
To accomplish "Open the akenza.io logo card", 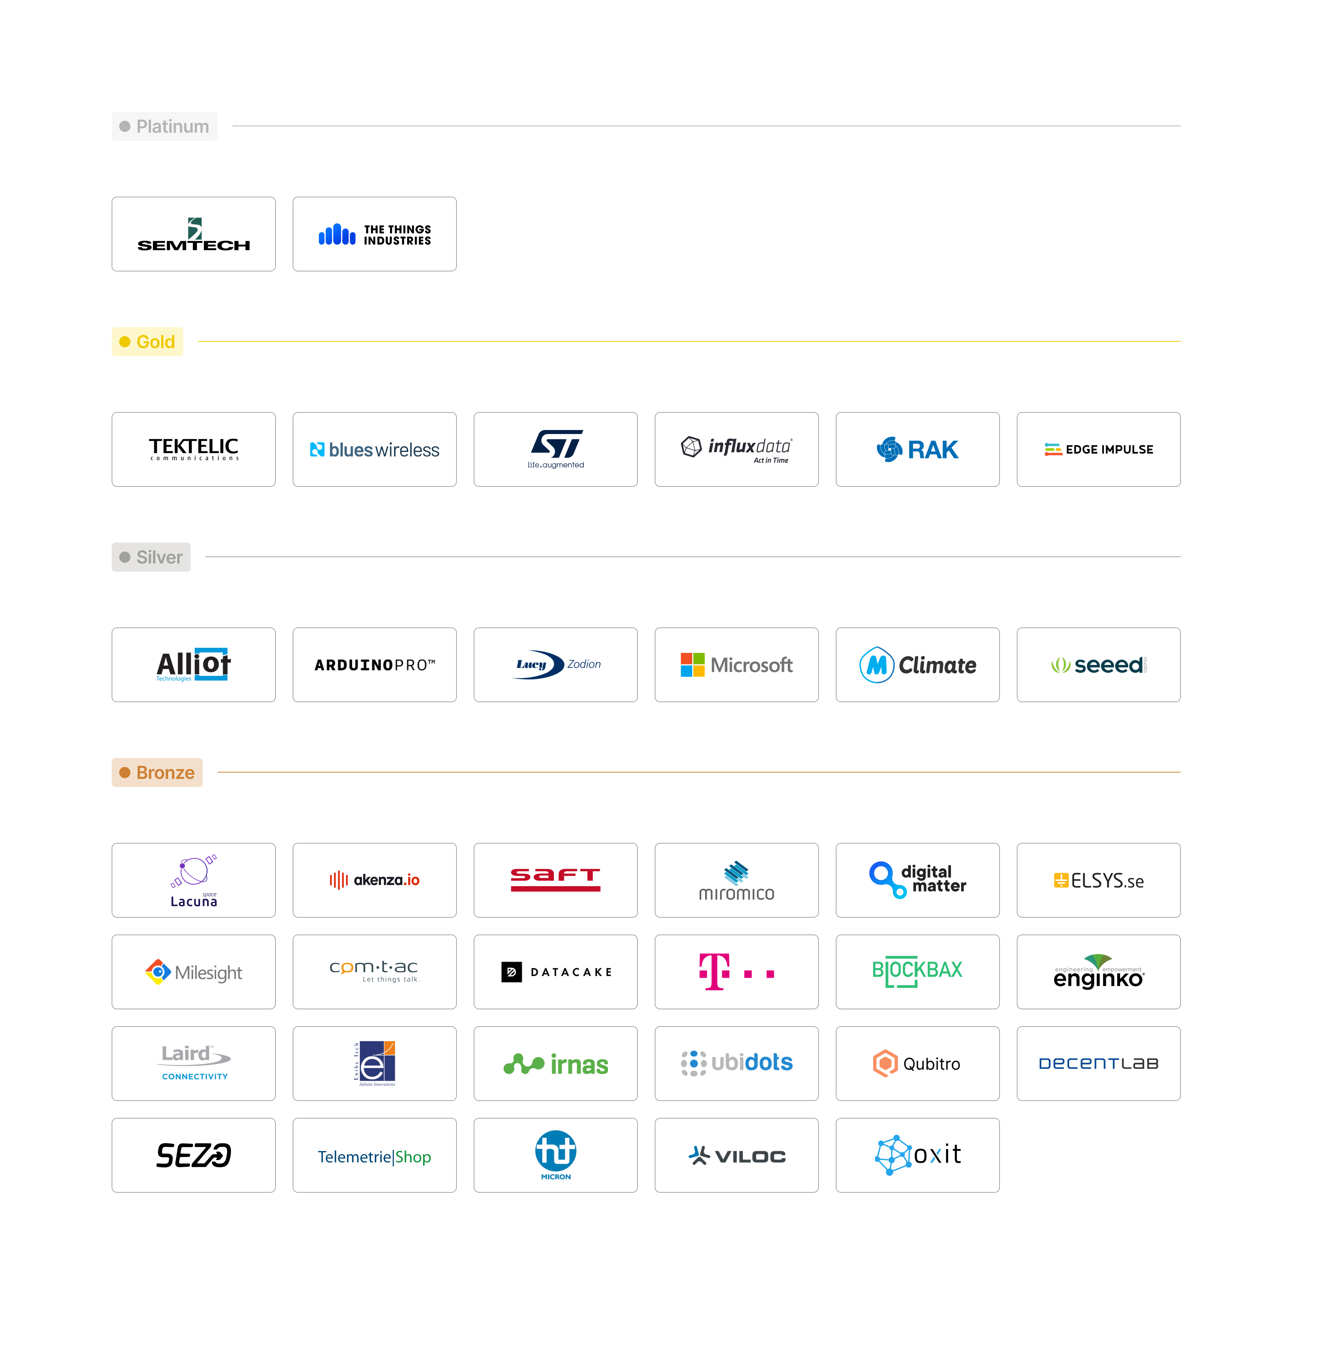I will (x=374, y=880).
